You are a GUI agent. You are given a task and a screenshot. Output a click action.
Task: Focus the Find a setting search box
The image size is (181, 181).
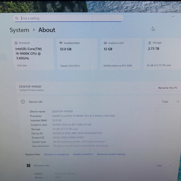[x=68, y=18]
